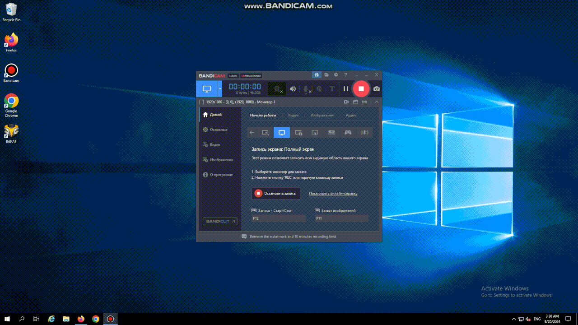Open the Bandicam desktop shortcut
Viewport: 578px width, 325px height.
pos(11,73)
